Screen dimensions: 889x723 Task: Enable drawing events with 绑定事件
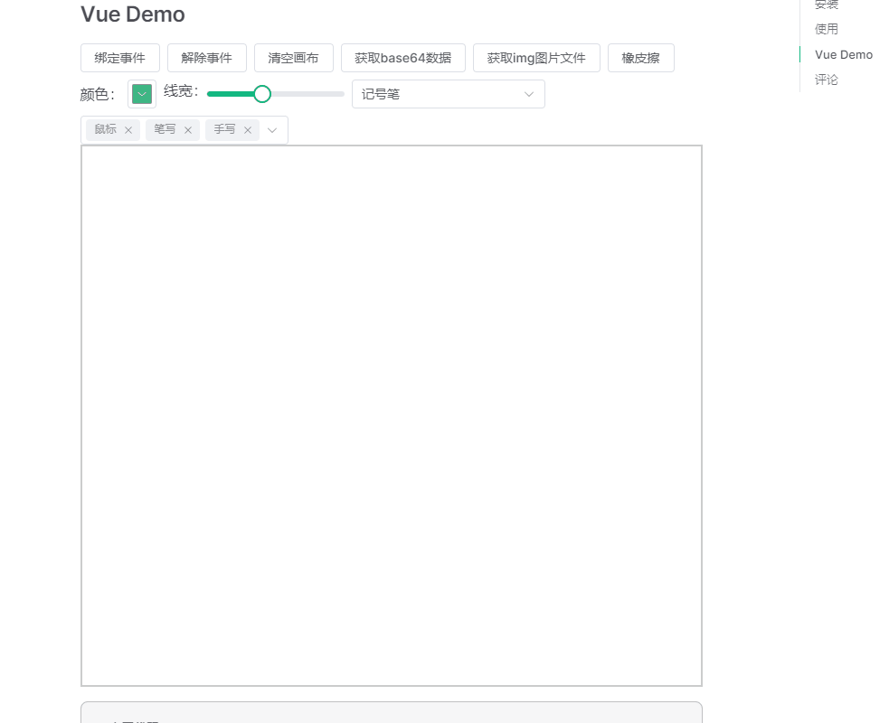point(119,57)
